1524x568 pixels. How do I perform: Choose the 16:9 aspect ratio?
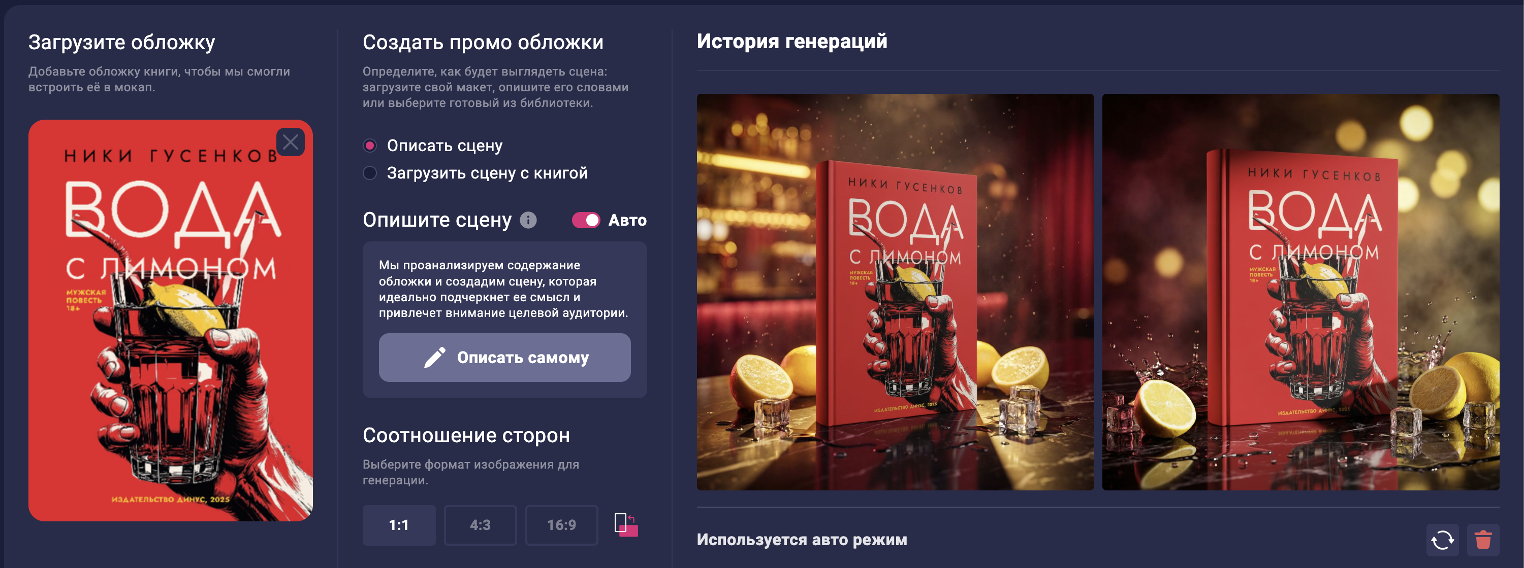click(x=561, y=525)
